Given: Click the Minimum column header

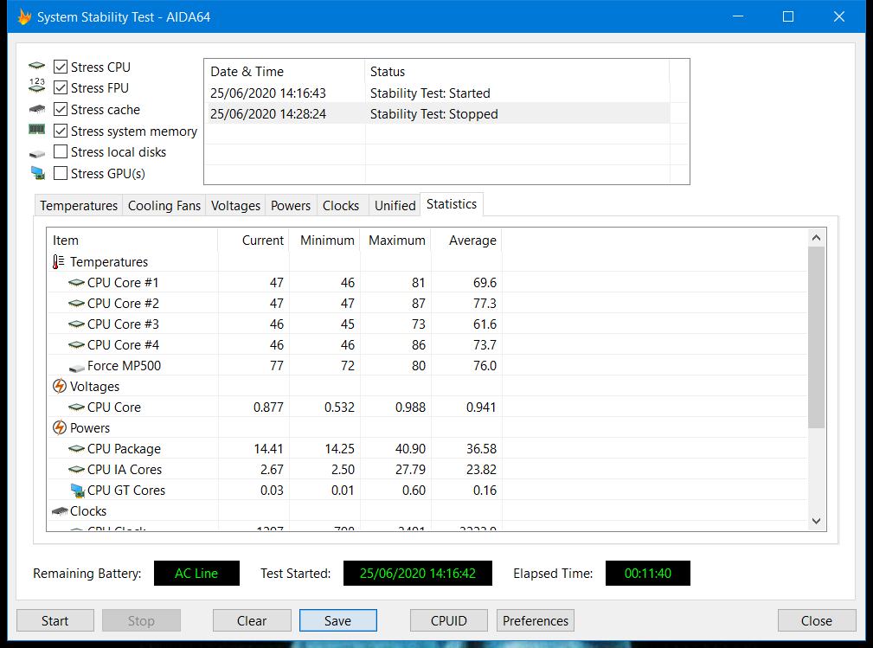Looking at the screenshot, I should [x=324, y=241].
